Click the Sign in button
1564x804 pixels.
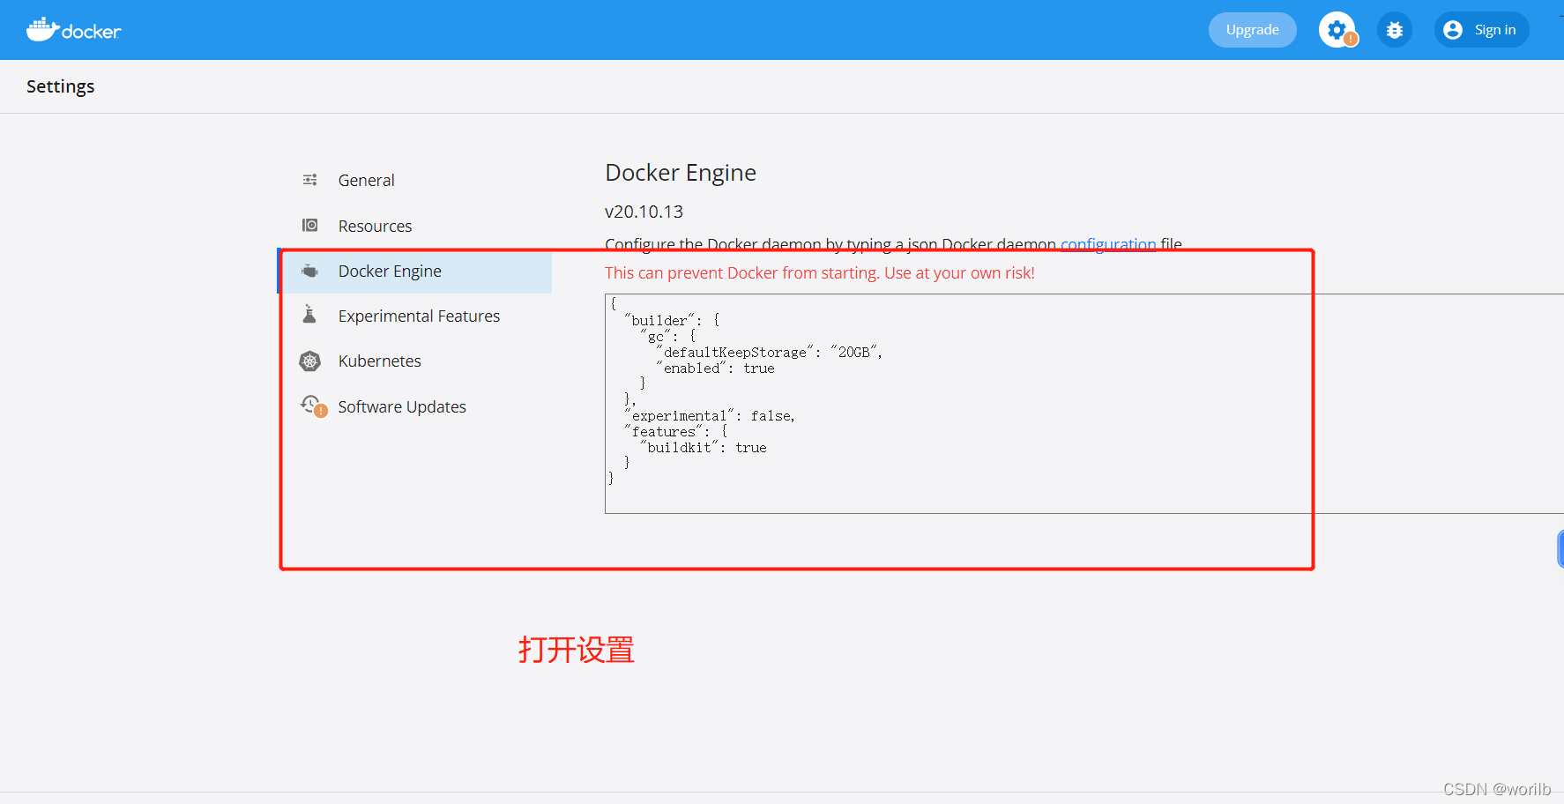1481,30
